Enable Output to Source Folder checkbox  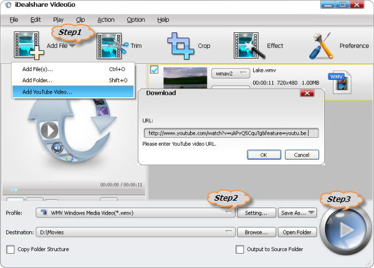[240, 249]
